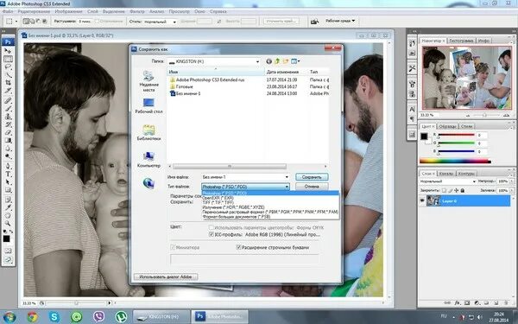The image size is (518, 324).
Task: Select the Type (T) tool
Action: (8, 174)
